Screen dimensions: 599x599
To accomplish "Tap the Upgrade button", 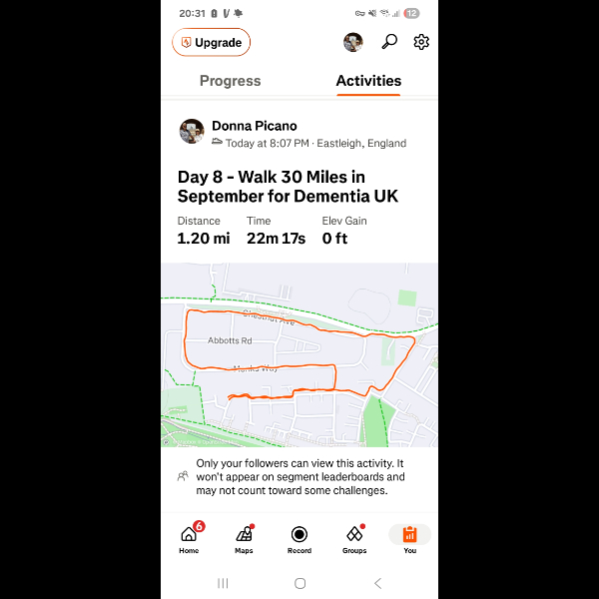I will click(x=211, y=42).
